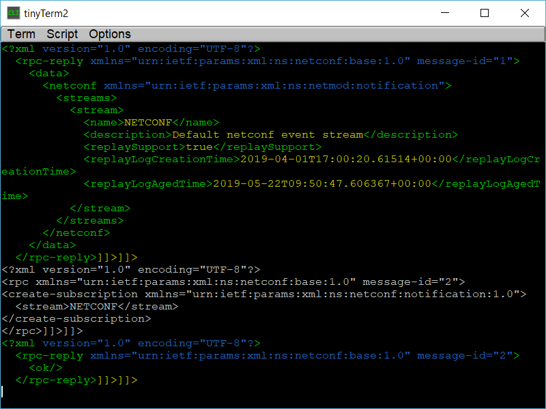Click the replayLogCreationTime timestamp 2019-04-01

(x=346, y=160)
